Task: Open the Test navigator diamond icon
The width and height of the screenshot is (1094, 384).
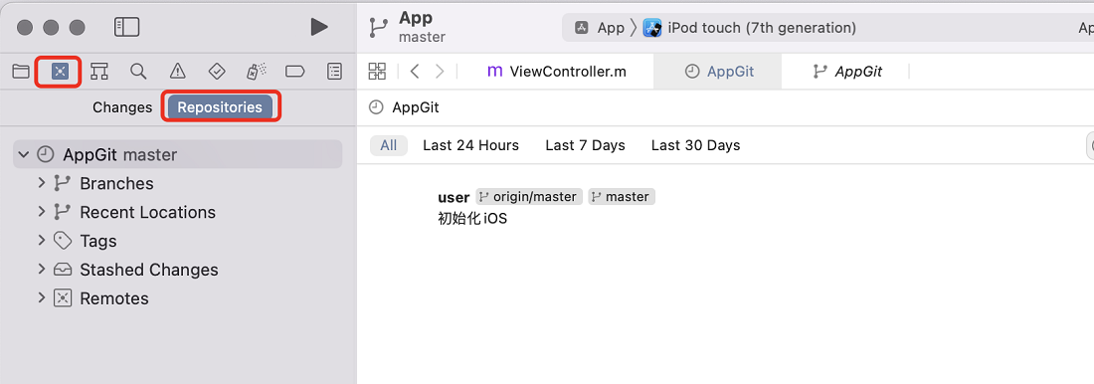Action: (217, 71)
